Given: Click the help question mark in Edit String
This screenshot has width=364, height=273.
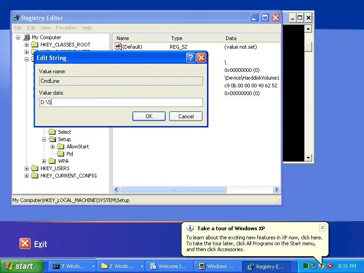Looking at the screenshot, I should [191, 58].
